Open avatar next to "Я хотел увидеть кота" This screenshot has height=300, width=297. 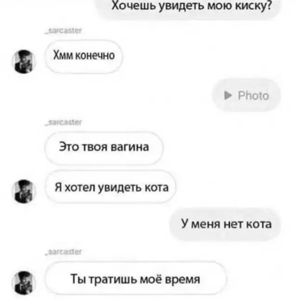pos(24,191)
